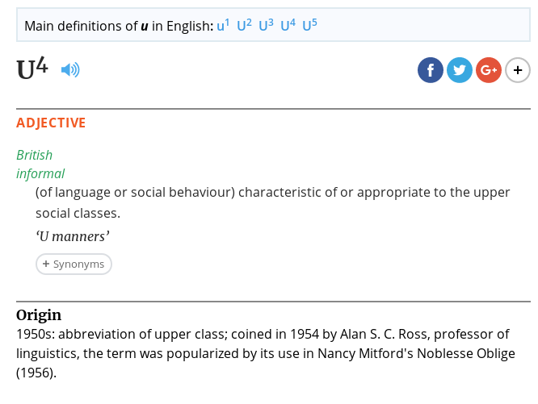Click the informal register label

click(40, 173)
